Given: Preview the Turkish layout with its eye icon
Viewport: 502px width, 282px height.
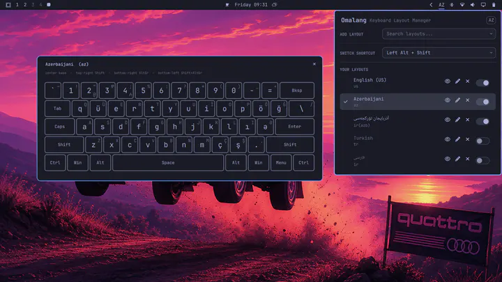Looking at the screenshot, I should (x=447, y=139).
